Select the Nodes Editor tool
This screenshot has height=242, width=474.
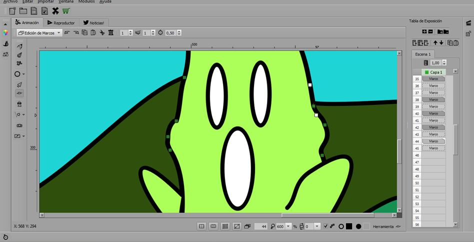point(19,93)
